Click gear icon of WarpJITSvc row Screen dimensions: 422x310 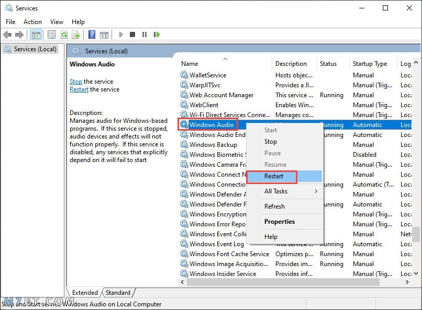tap(184, 85)
